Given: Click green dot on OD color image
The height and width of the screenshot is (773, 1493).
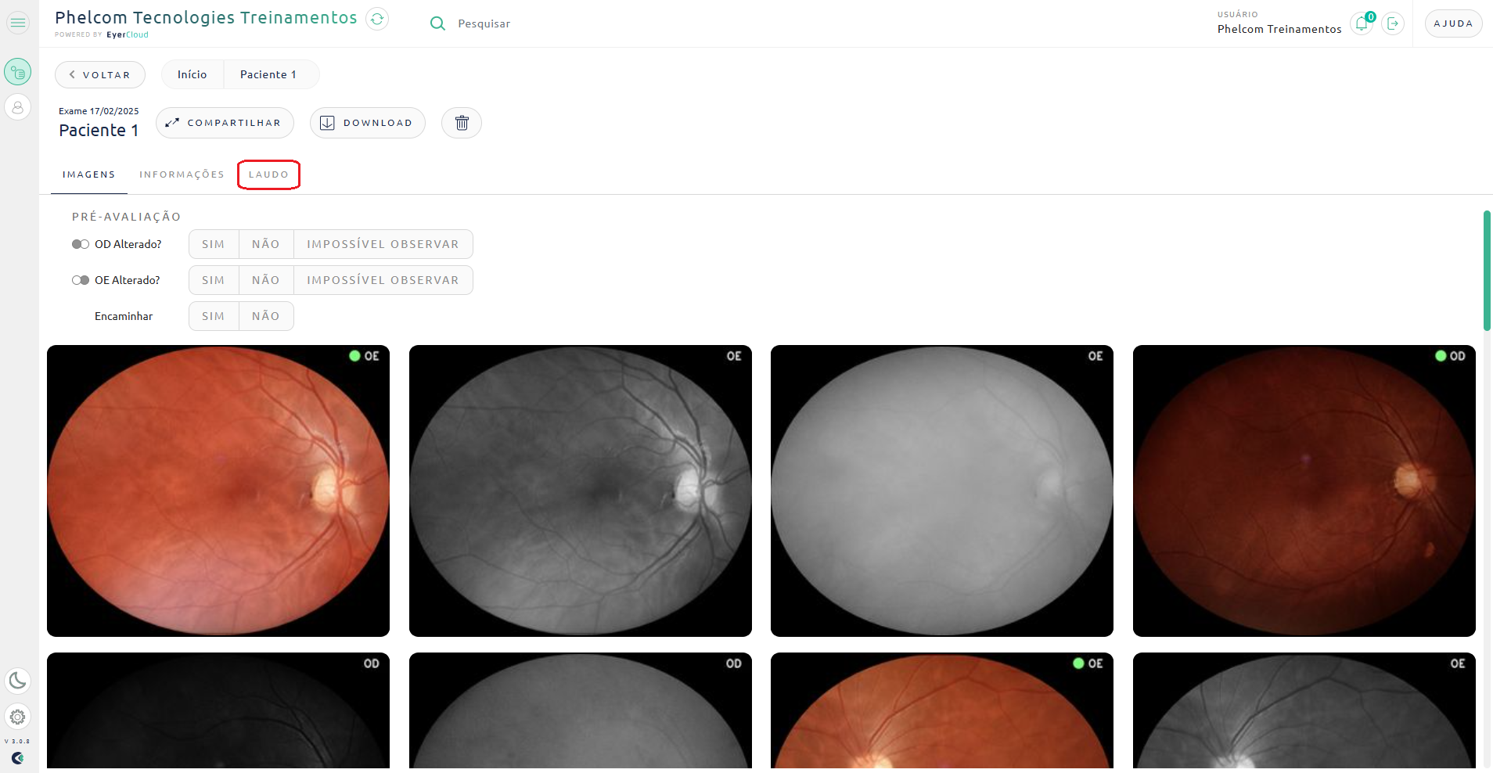Looking at the screenshot, I should point(1441,356).
